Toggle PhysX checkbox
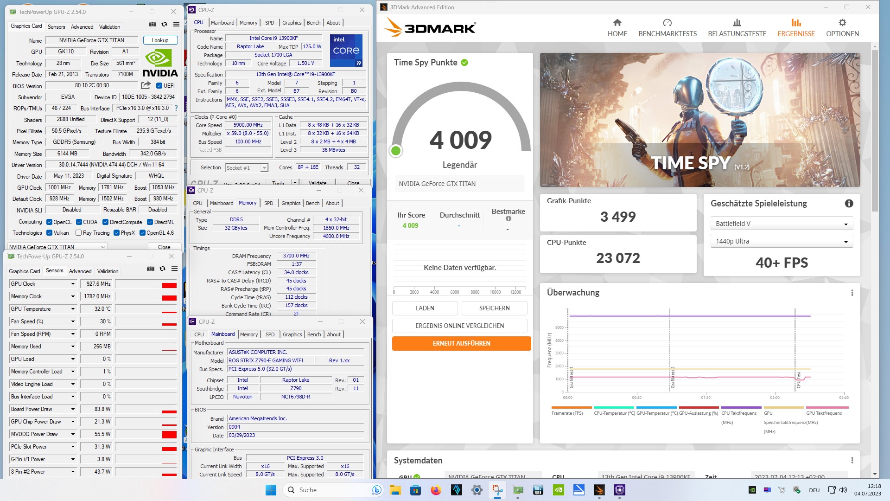 pos(116,233)
